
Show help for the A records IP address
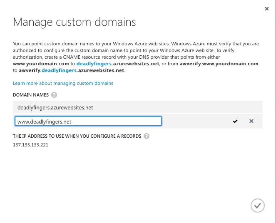(147, 136)
